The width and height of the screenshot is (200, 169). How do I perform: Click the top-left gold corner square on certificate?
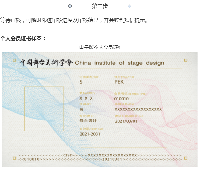14,60
